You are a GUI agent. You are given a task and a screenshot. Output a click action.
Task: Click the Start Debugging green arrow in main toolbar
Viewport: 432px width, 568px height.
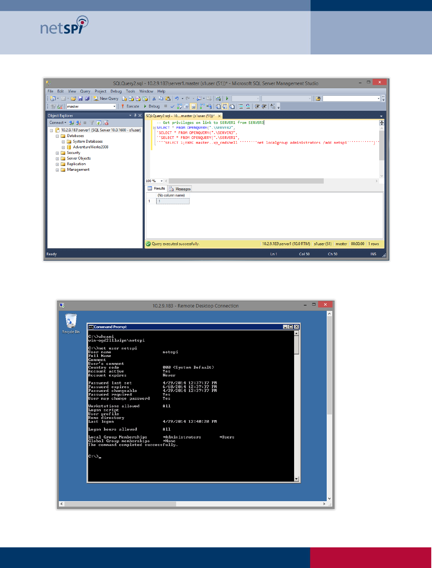pos(227,99)
